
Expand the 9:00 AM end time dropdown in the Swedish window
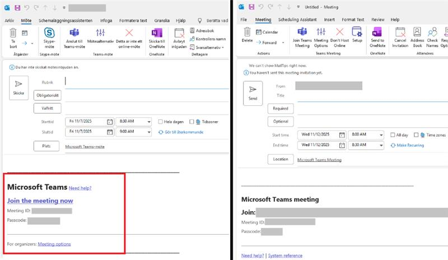point(149,132)
